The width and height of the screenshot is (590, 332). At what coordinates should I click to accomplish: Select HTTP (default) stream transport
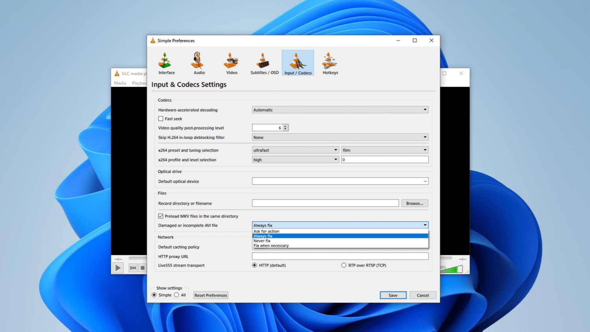[254, 266]
